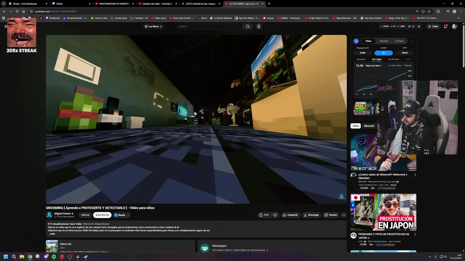Go to browser home page
The width and height of the screenshot is (465, 261).
(24, 11)
